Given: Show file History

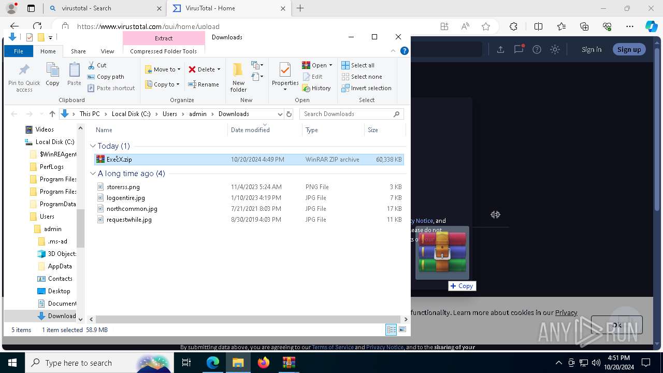Looking at the screenshot, I should coord(316,88).
